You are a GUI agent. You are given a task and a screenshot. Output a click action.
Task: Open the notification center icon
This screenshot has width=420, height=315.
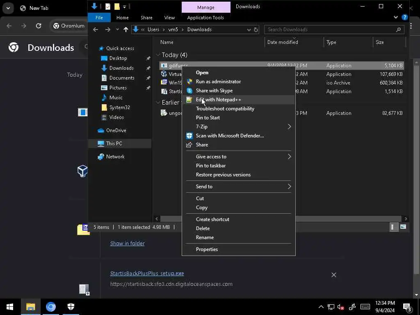tap(407, 307)
